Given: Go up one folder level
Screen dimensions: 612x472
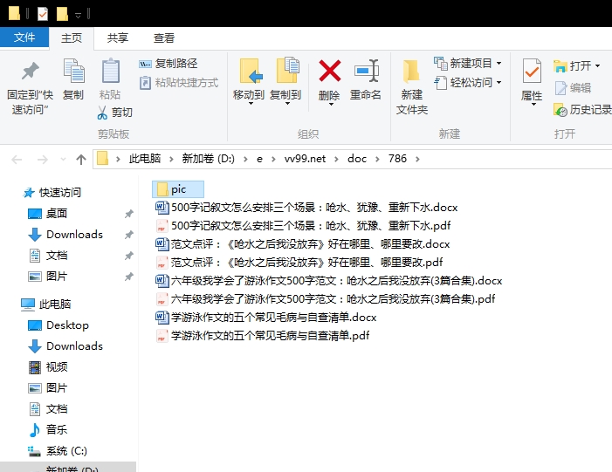Looking at the screenshot, I should click(x=81, y=159).
